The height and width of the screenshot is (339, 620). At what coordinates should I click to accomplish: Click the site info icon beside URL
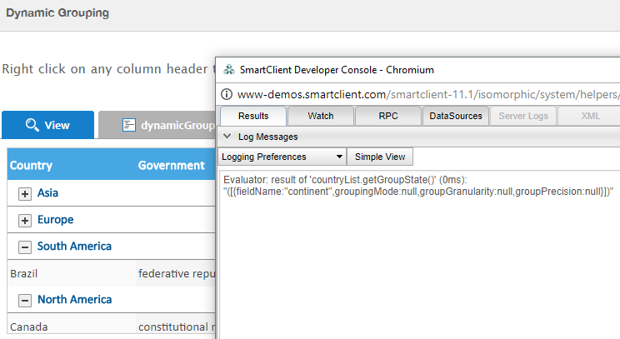point(227,94)
